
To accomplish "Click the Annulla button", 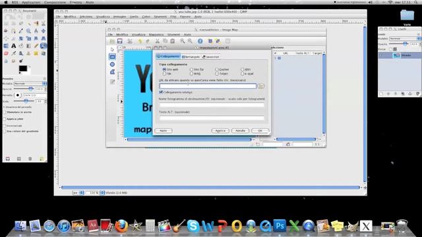I will [240, 130].
